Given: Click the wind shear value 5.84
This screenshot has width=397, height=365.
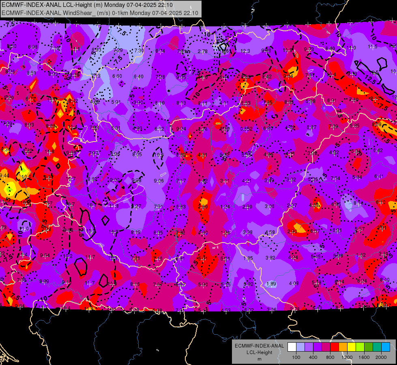Looking at the screenshot, I should 357,177.
